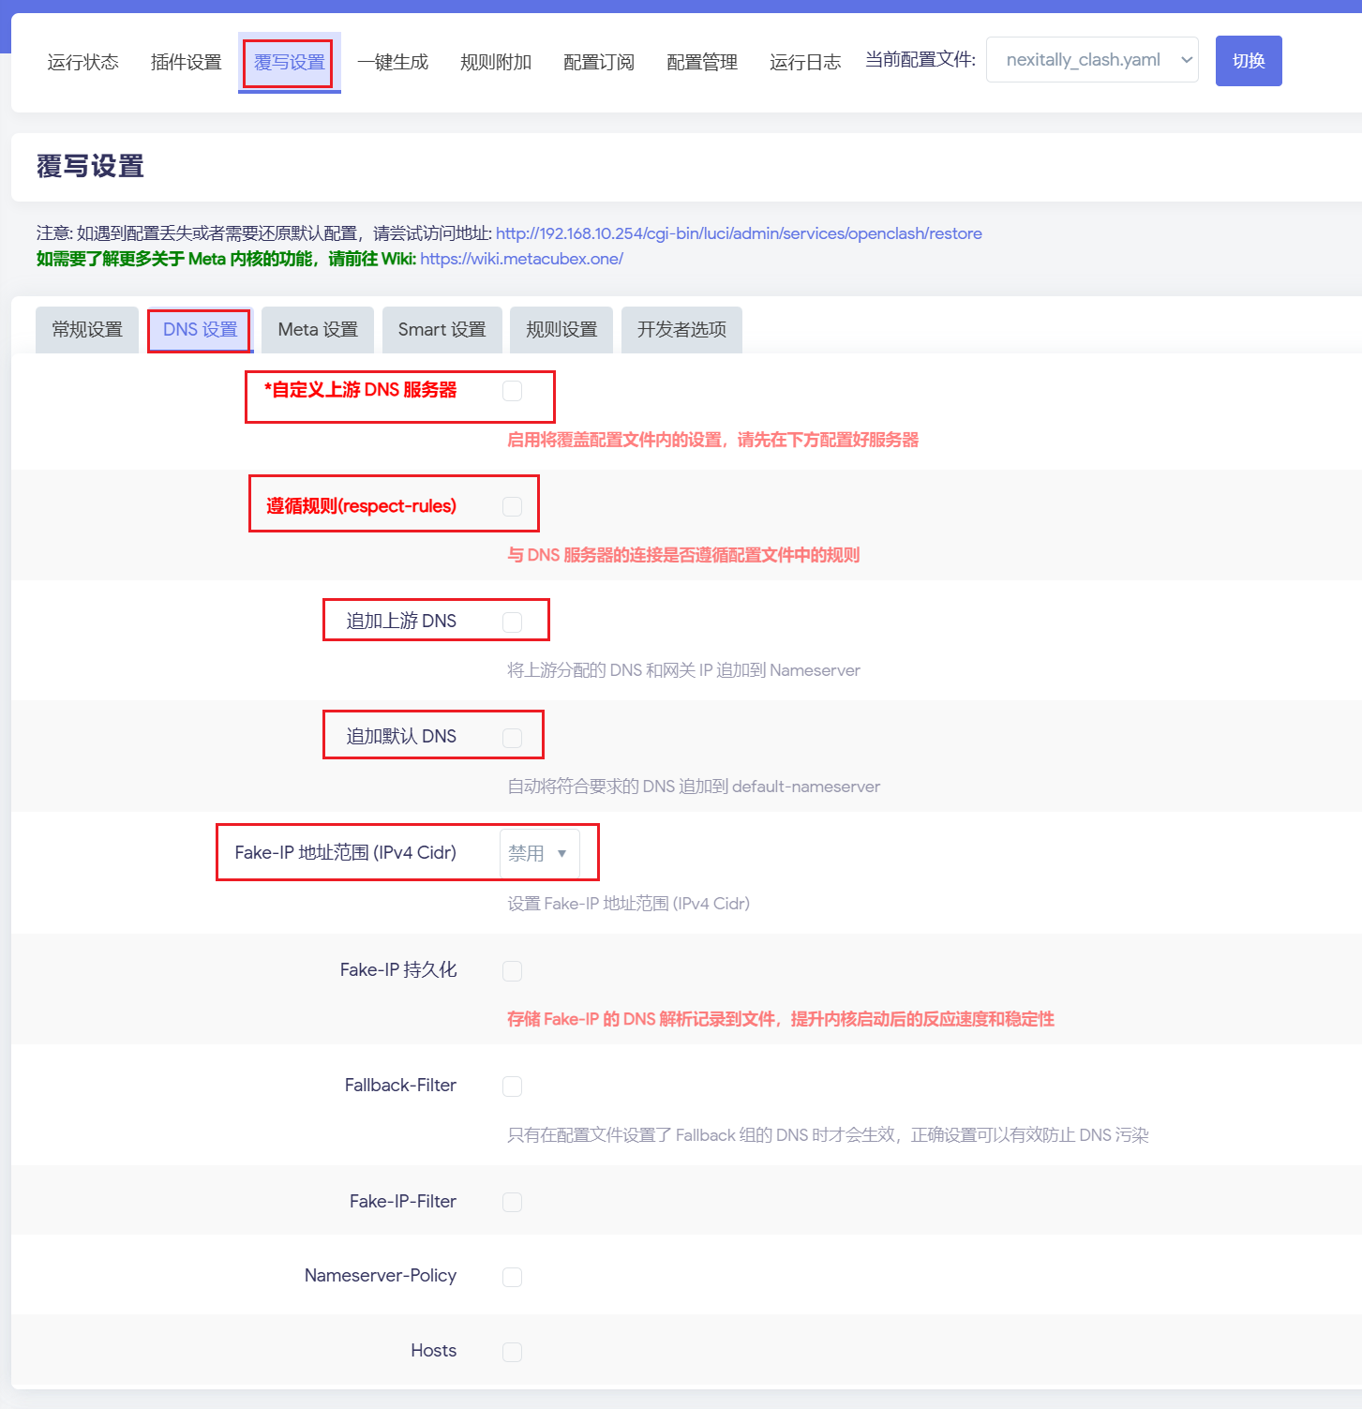
Task: Check the Fake-IP-Filter option
Action: (512, 1202)
